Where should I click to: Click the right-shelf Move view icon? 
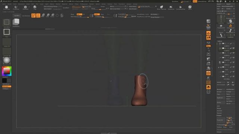208,59
